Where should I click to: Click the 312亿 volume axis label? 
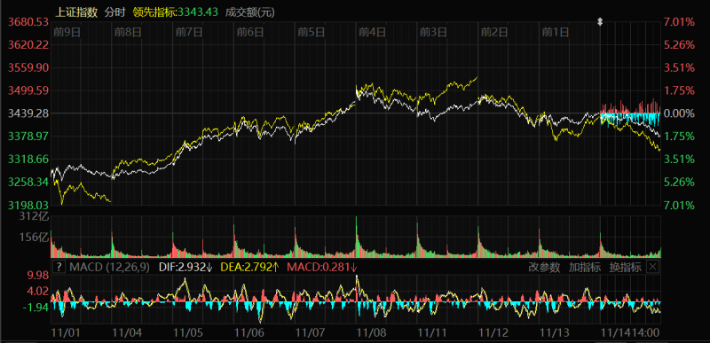coord(35,216)
